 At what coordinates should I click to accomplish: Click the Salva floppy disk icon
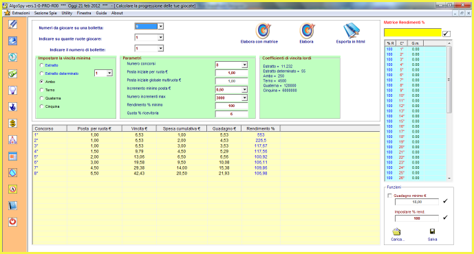pyautogui.click(x=432, y=231)
